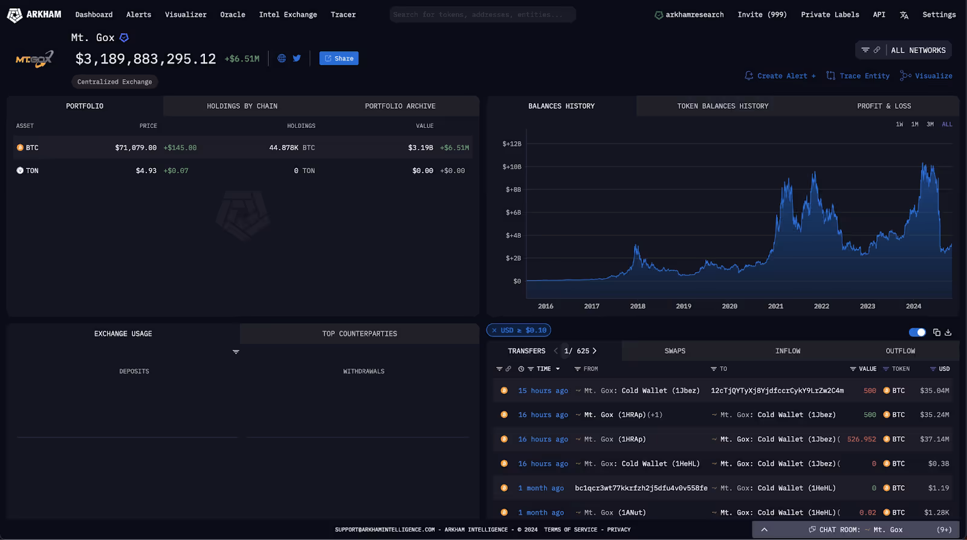
Task: Click address 12cTjQYTyXj8YjdfccrCykY9LrZw2C4m
Action: pos(777,391)
